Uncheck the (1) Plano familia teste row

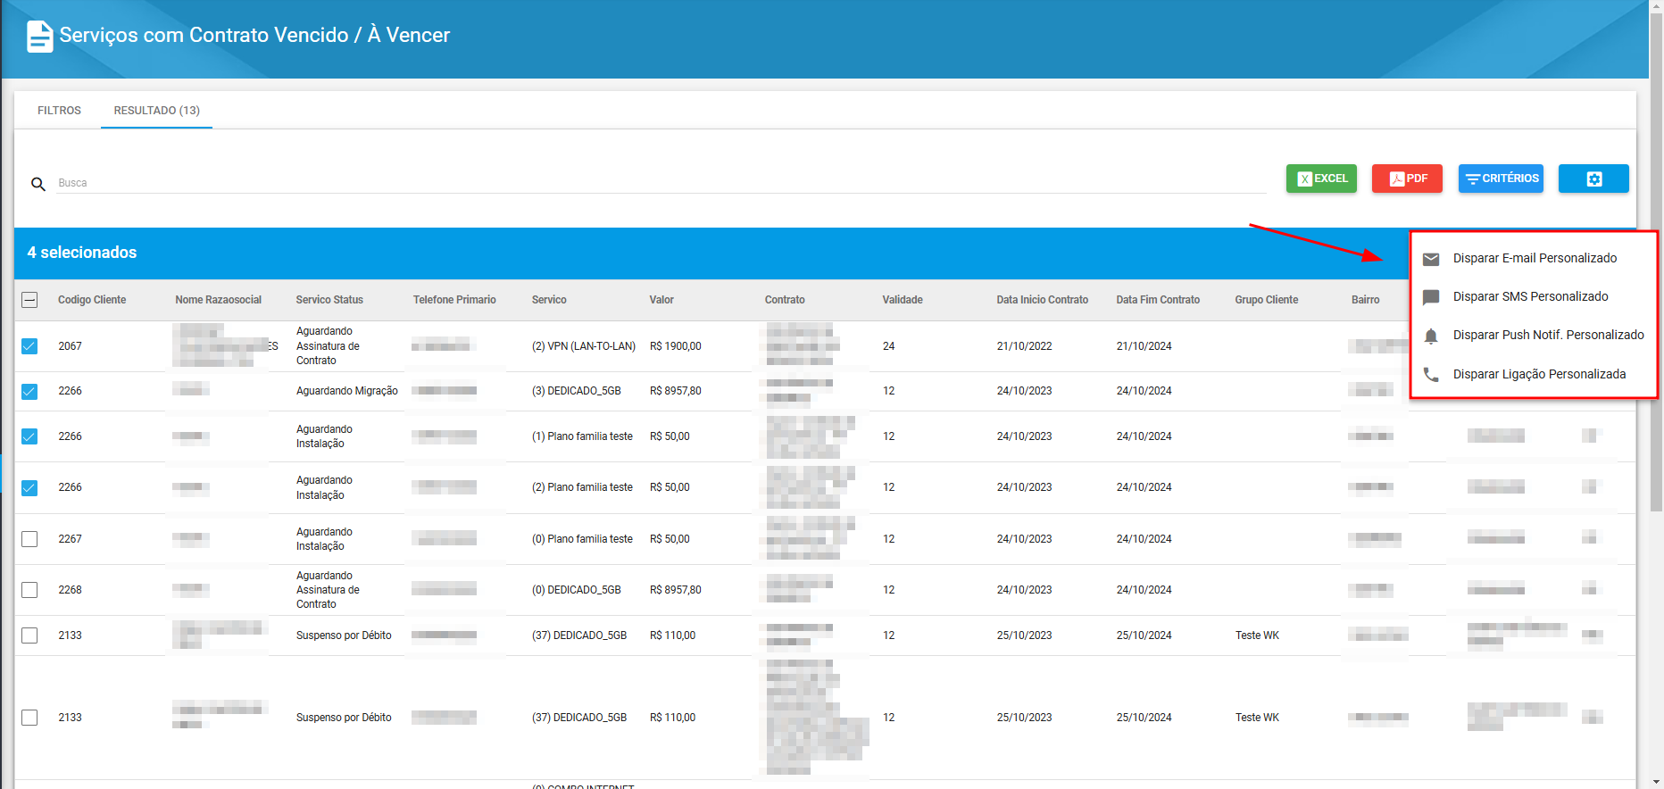(x=29, y=436)
